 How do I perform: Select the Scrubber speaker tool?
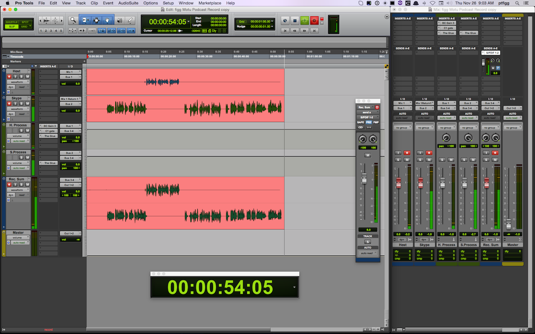coord(120,20)
